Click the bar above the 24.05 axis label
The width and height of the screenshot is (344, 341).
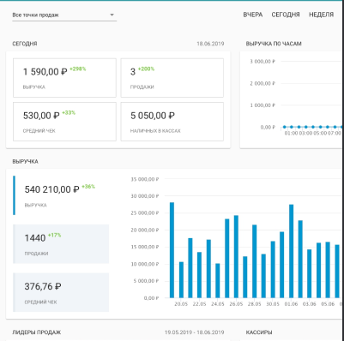[218, 281]
